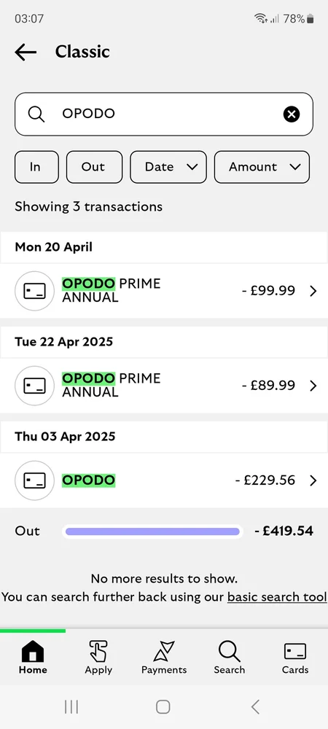The width and height of the screenshot is (328, 729).
Task: Clear the OPODO search text
Action: (292, 114)
